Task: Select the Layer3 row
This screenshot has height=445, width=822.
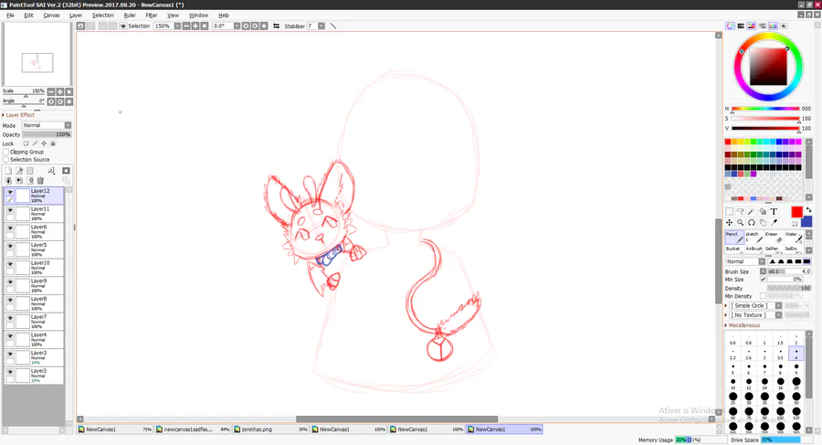Action: 34,357
